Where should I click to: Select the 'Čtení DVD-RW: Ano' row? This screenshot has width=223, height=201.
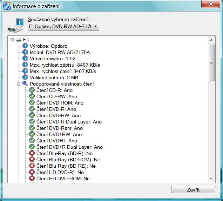pyautogui.click(x=59, y=115)
